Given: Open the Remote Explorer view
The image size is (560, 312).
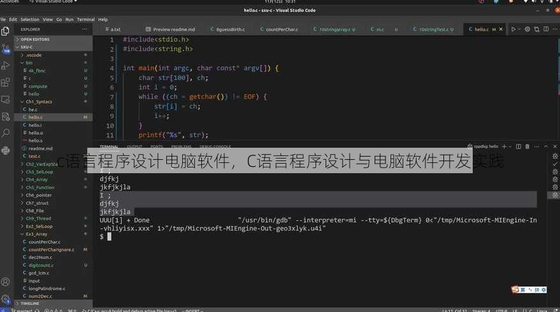Looking at the screenshot, I should (x=5, y=99).
